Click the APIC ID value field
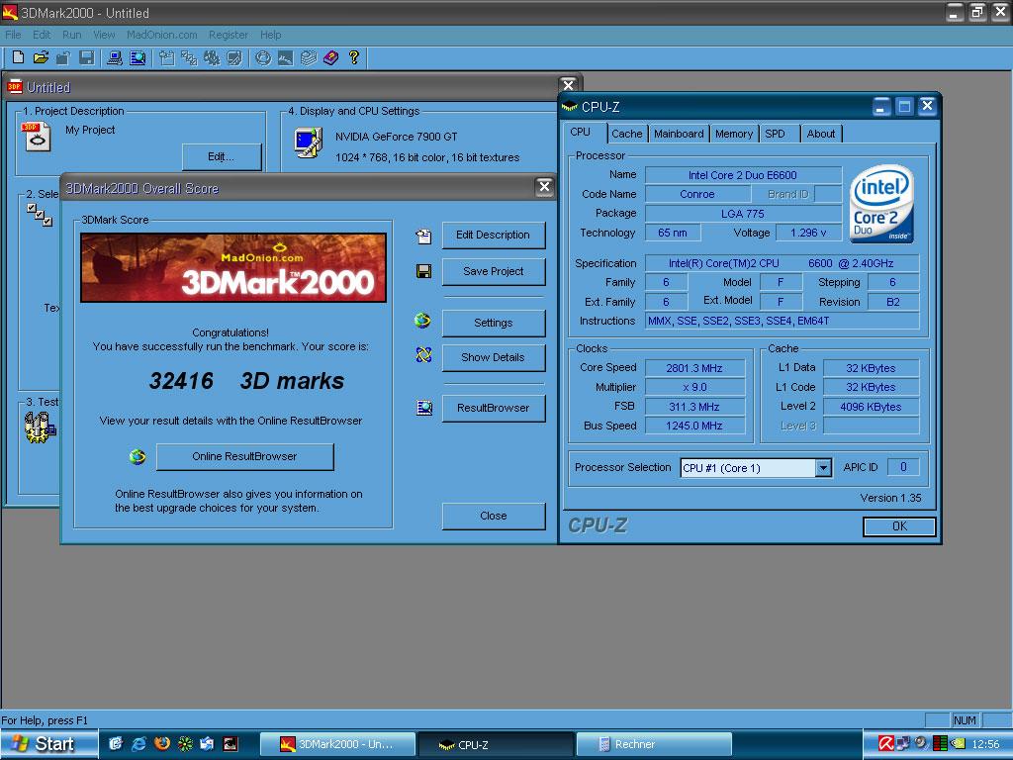Image resolution: width=1013 pixels, height=760 pixels. coord(903,467)
